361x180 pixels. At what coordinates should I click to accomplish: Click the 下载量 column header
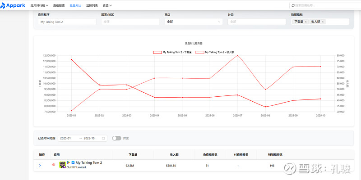pos(133,155)
